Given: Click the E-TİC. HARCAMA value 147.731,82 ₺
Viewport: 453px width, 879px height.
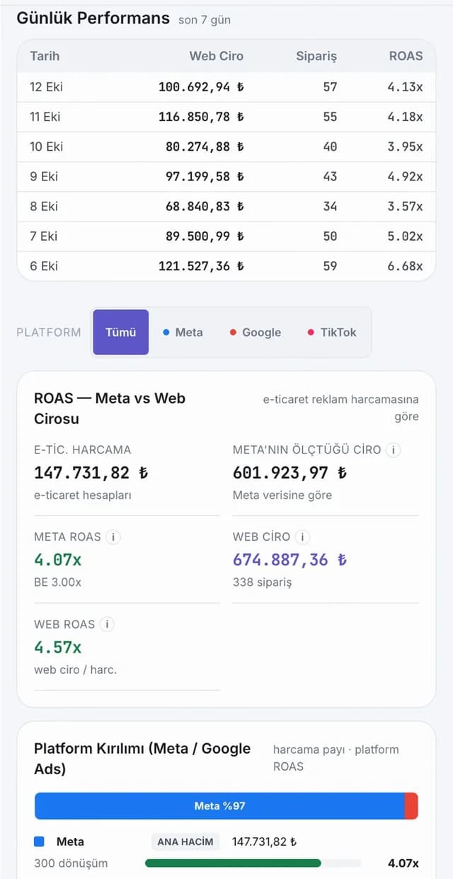Looking at the screenshot, I should point(91,472).
